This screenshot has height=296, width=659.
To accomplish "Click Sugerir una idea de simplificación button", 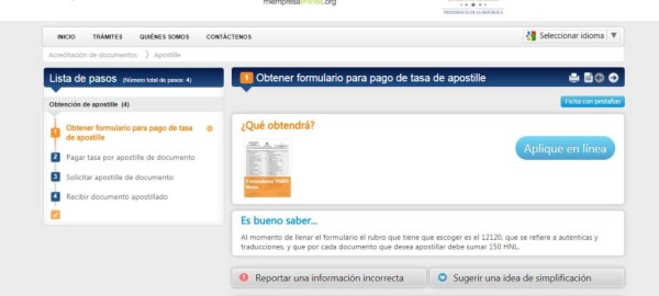I will point(527,278).
